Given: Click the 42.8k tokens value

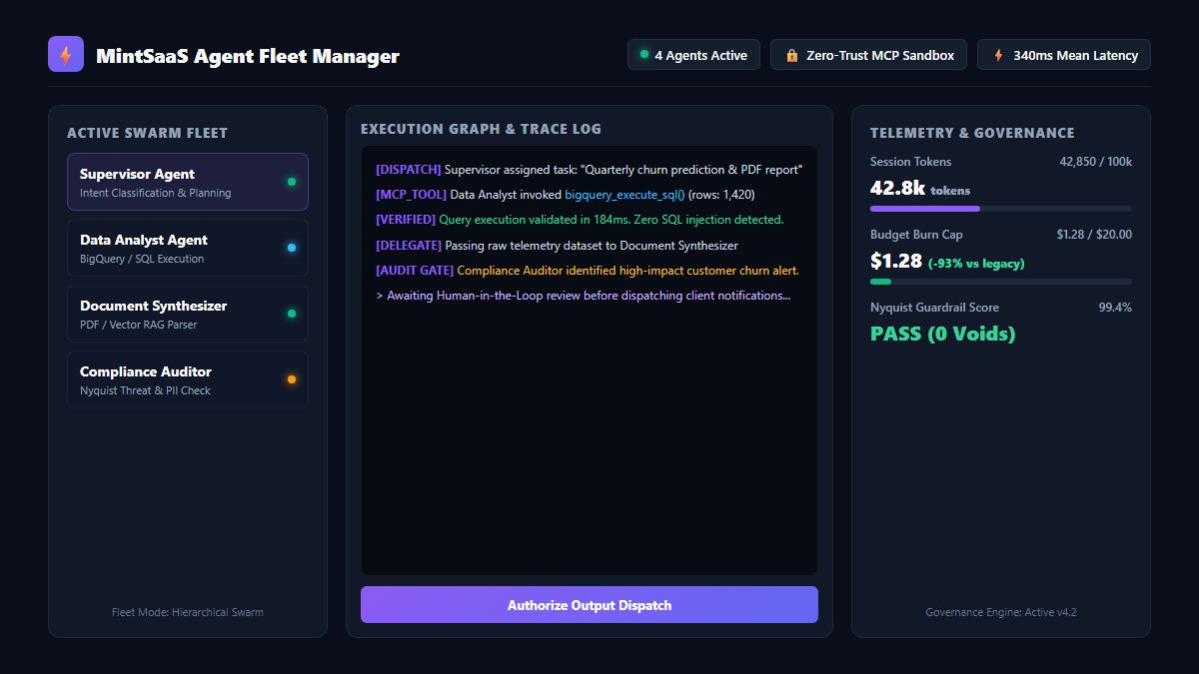Looking at the screenshot, I should [920, 188].
